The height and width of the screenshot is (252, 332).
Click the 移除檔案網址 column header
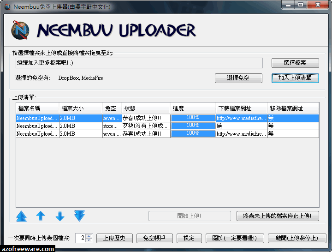293,108
